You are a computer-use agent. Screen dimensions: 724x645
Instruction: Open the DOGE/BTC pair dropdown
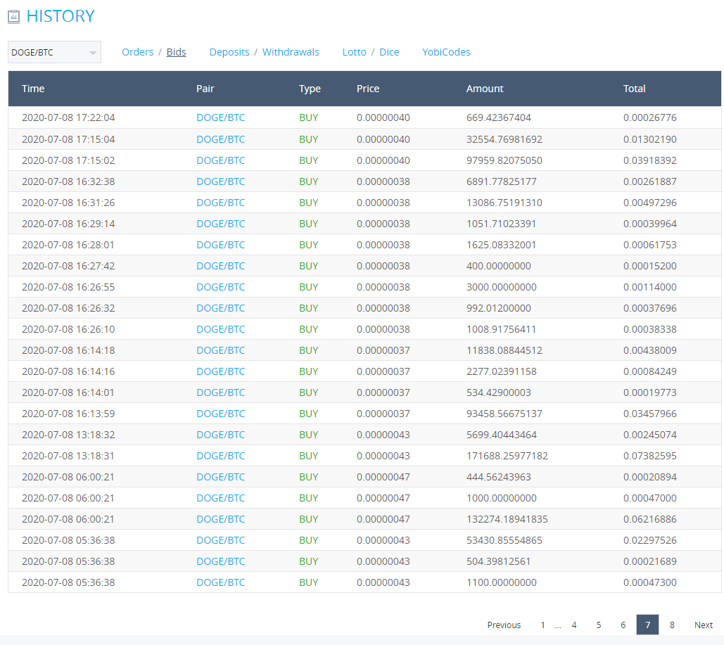[54, 52]
